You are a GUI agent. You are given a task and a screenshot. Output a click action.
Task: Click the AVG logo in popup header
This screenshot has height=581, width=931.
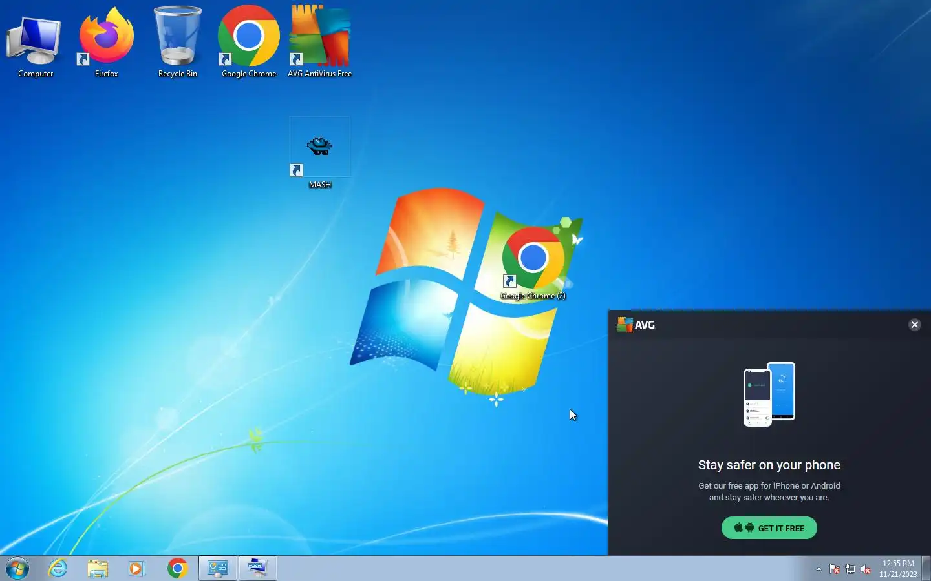pos(636,325)
